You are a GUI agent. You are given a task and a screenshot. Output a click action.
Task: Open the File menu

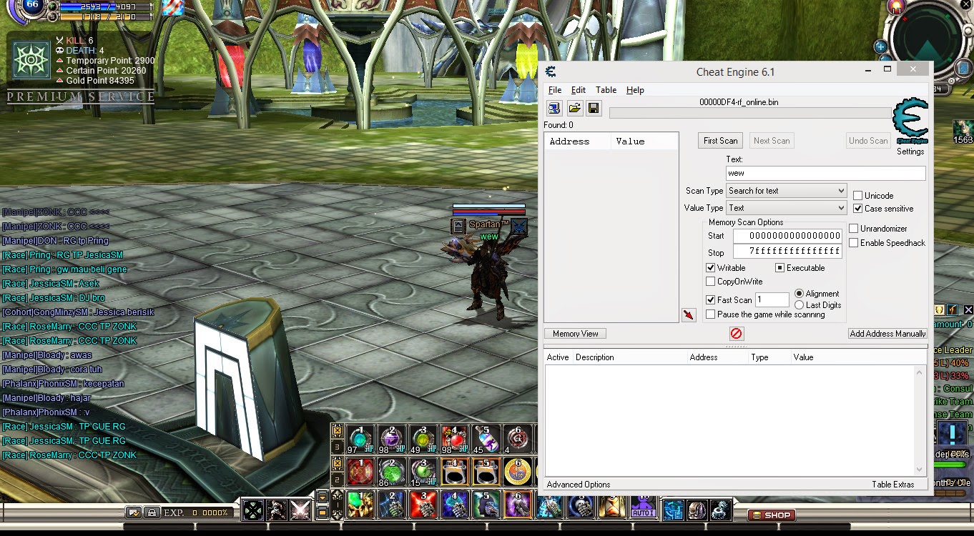click(x=555, y=90)
